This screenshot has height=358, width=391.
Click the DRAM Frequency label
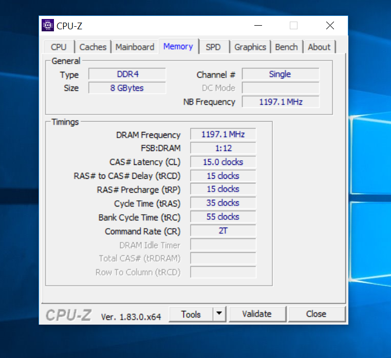click(148, 135)
